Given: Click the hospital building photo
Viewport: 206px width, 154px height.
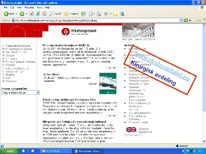Looking at the screenshot, I should [138, 31].
